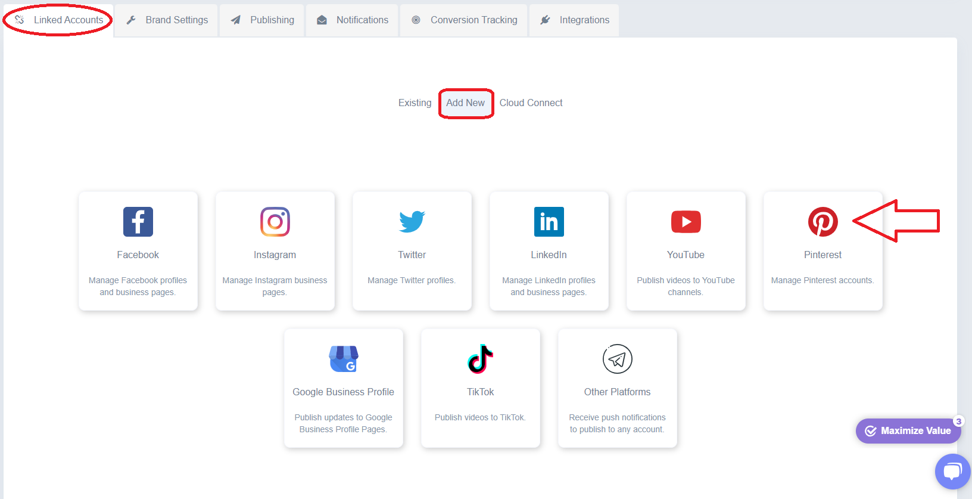
Task: Click the Maximize Value button label
Action: pos(916,431)
